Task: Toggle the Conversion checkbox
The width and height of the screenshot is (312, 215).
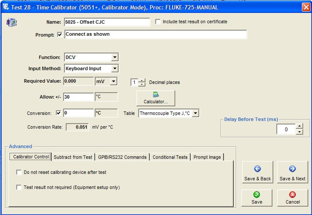Action: point(58,113)
